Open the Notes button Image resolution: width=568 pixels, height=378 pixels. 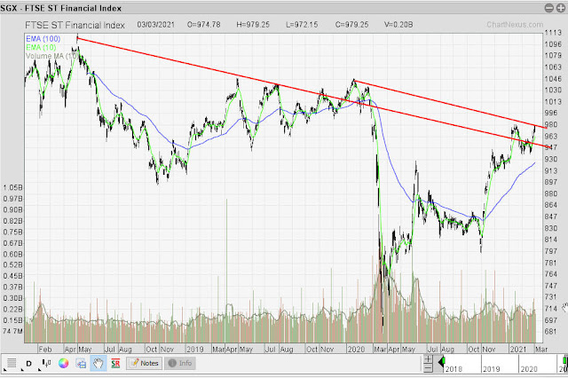point(144,363)
